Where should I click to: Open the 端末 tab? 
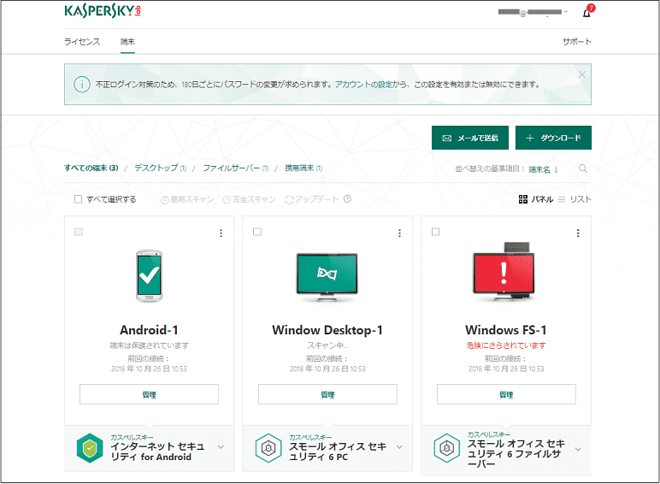(127, 42)
